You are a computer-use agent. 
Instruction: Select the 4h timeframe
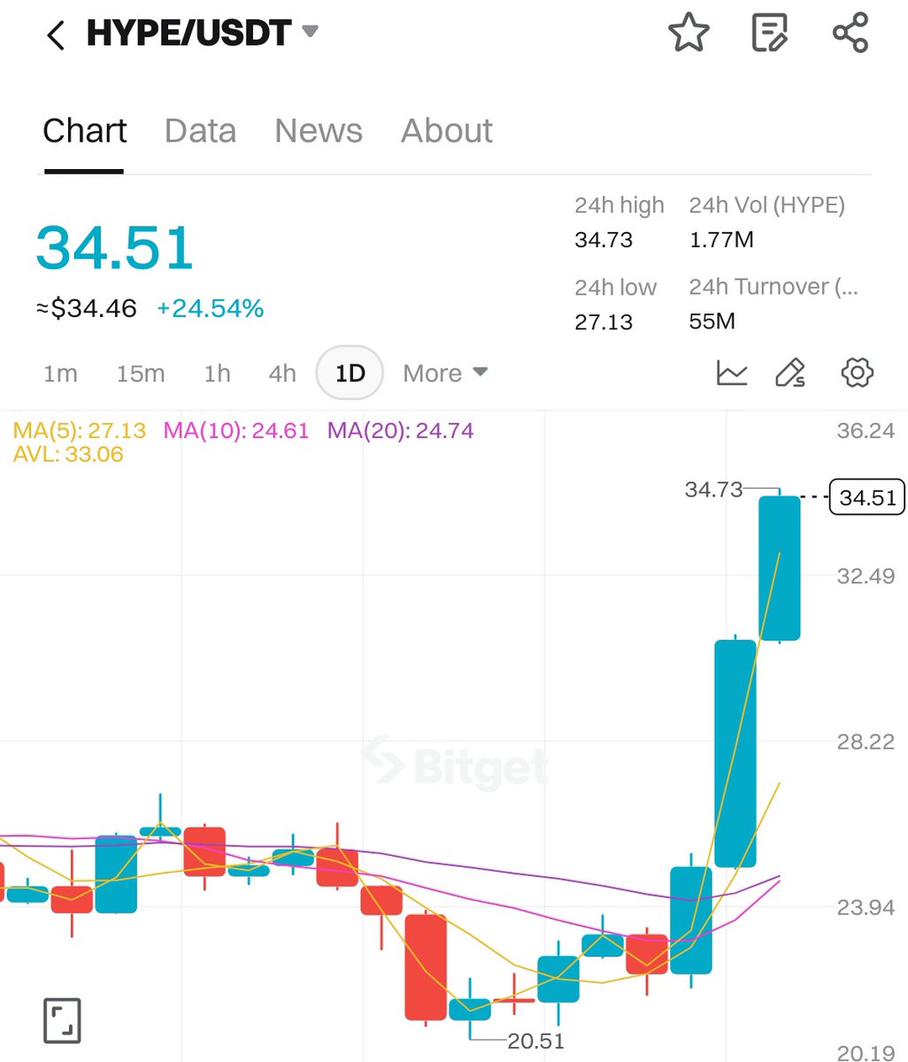pyautogui.click(x=282, y=373)
